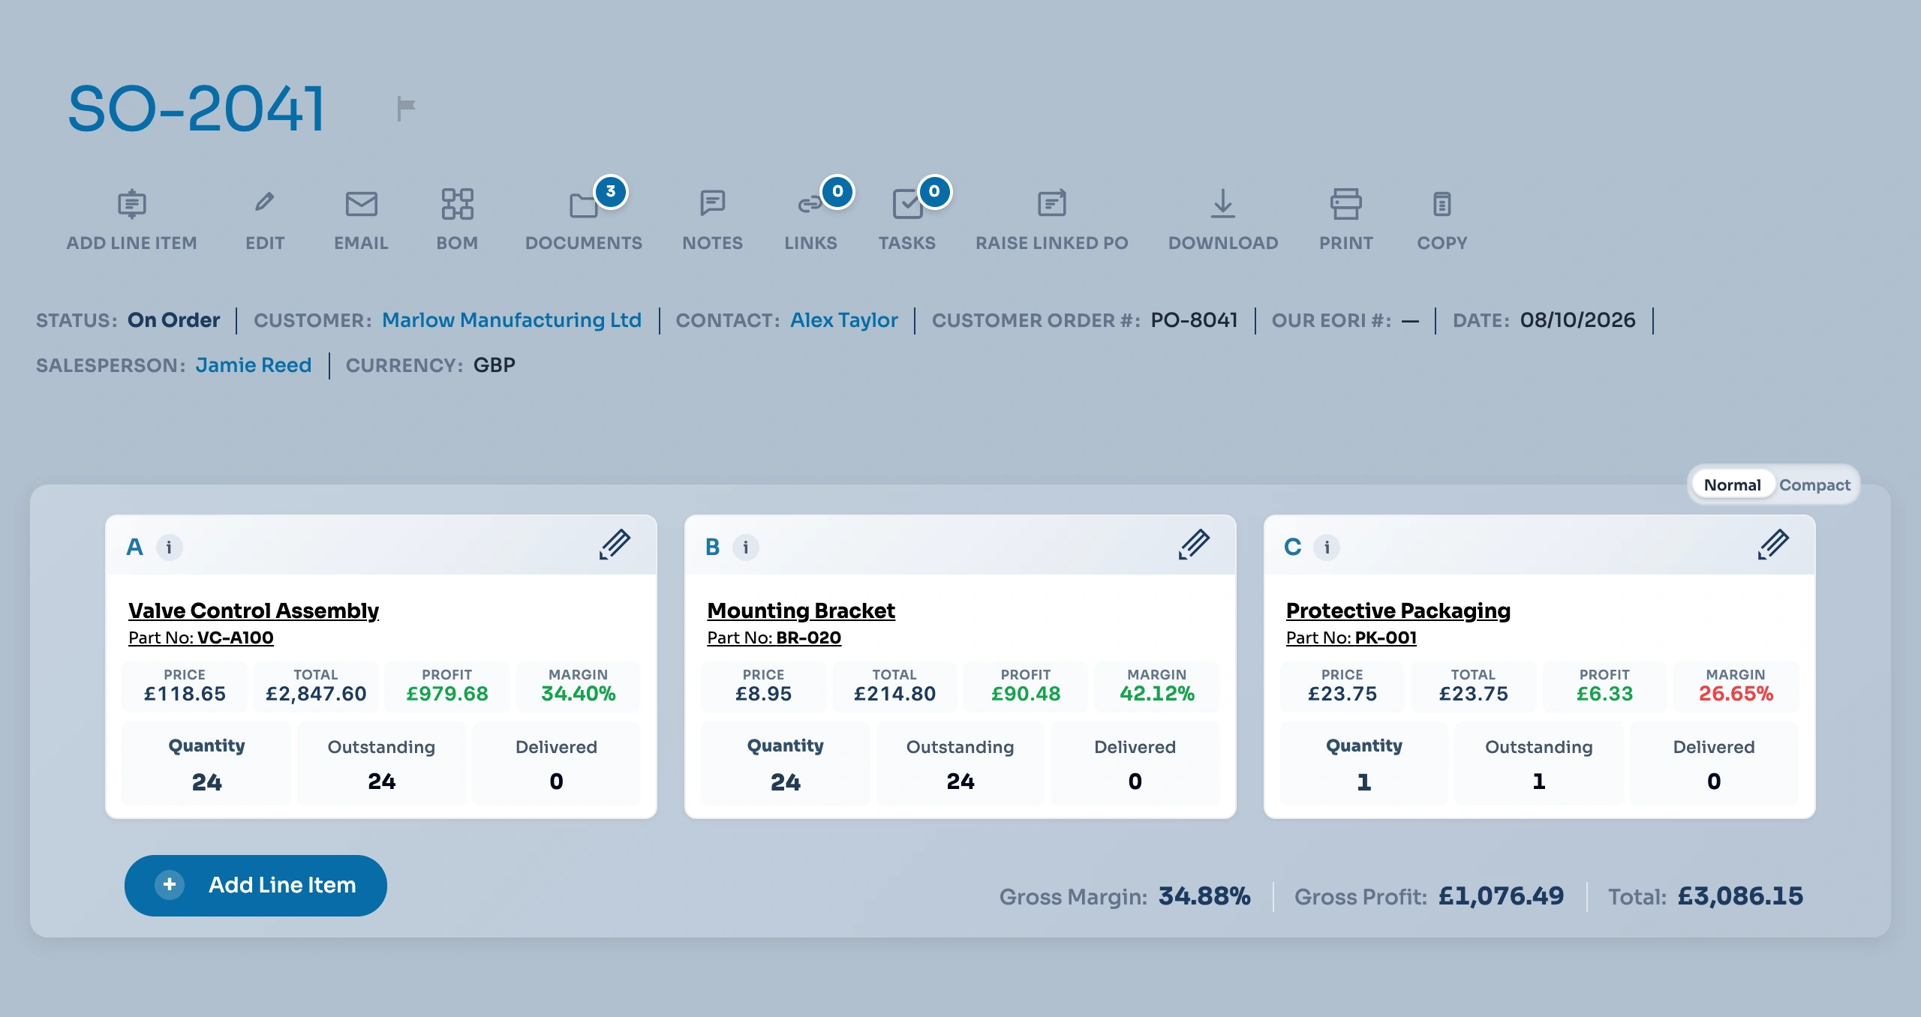Viewport: 1921px width, 1017px height.
Task: Open Documents folder icon with badge 3
Action: 584,205
